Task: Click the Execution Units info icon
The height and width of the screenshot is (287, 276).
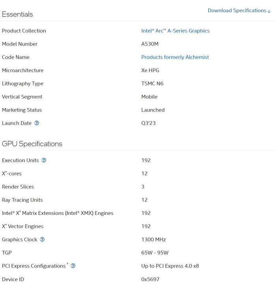Action: pyautogui.click(x=44, y=160)
